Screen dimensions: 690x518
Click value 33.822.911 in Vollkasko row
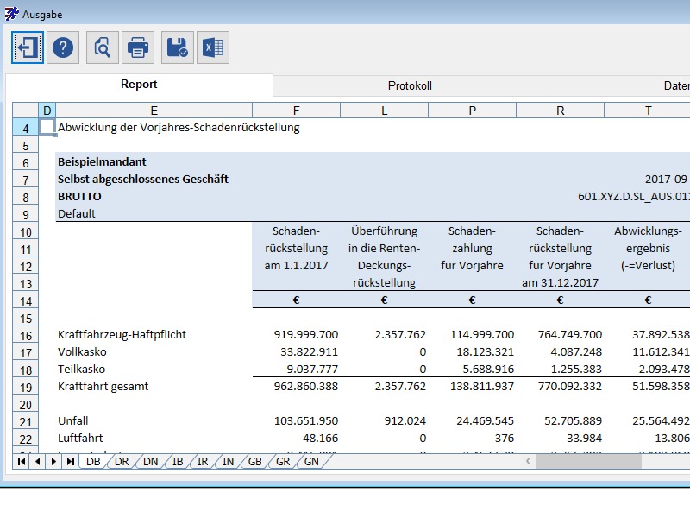(x=310, y=352)
